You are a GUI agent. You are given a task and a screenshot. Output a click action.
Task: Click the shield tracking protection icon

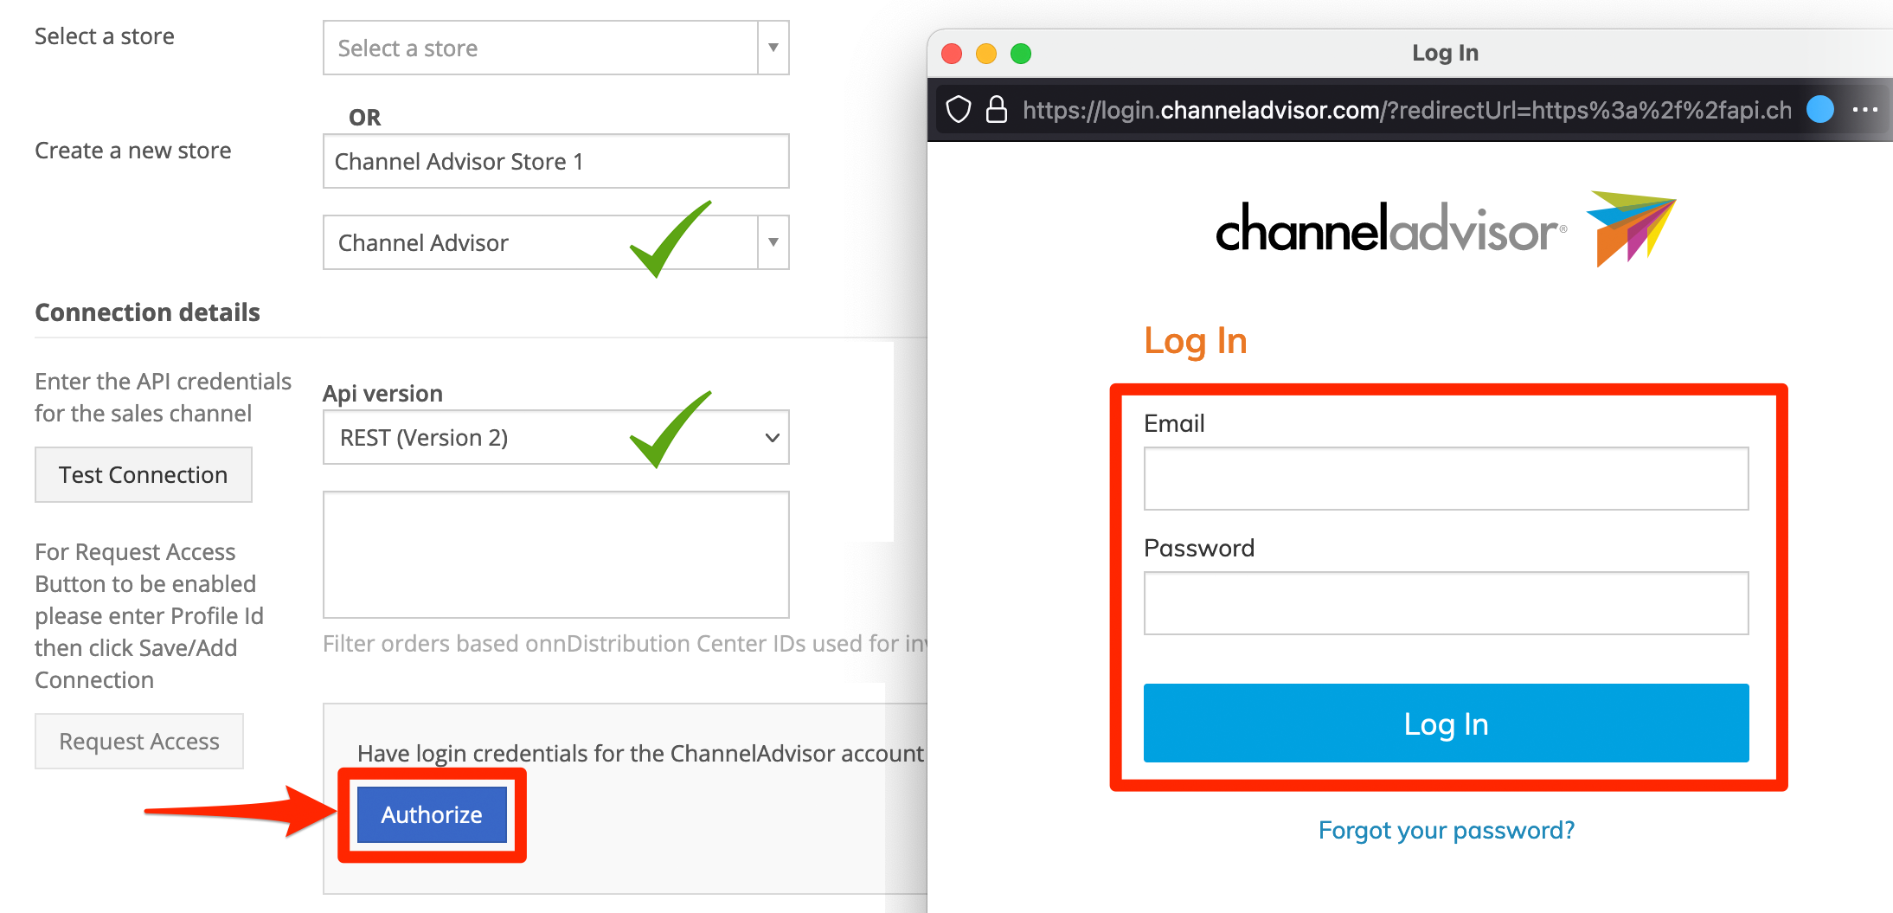pos(958,110)
